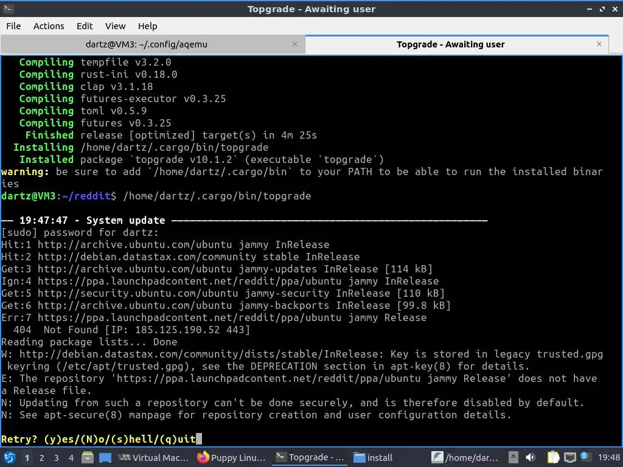
Task: Switch to workspace 1
Action: [x=27, y=458]
